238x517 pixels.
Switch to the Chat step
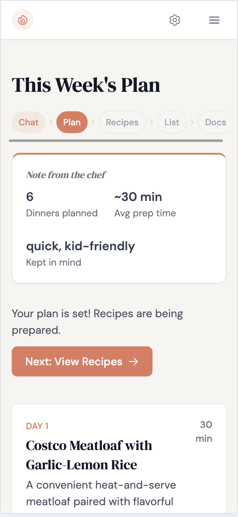pyautogui.click(x=28, y=122)
